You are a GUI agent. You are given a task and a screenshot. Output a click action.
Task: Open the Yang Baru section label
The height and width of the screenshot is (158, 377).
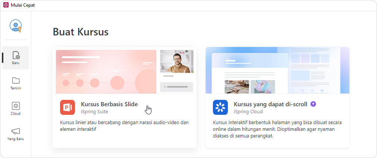pyautogui.click(x=16, y=139)
